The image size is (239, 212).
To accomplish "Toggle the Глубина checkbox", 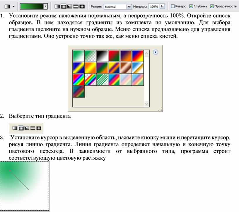I will pos(191,6).
